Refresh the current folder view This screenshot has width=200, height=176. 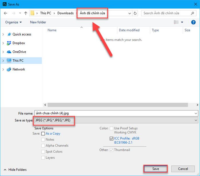pos(135,13)
